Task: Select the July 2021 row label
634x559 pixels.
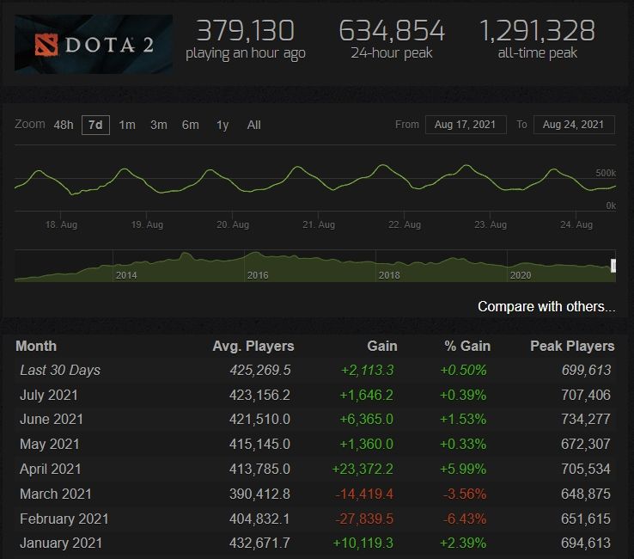Action: point(48,395)
